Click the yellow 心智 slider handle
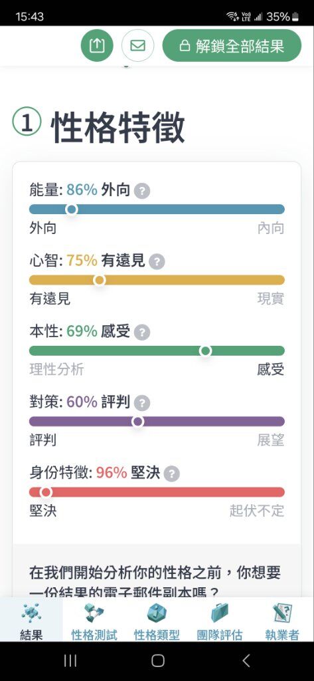 100,280
